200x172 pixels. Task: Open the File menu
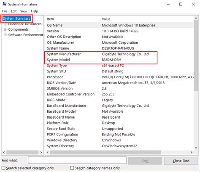5,11
